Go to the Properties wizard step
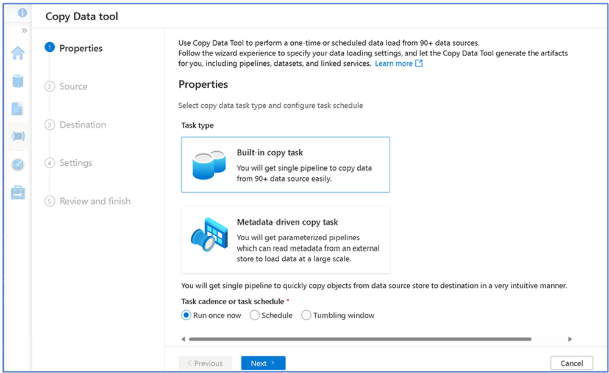Screen dimensions: 609x373 click(x=74, y=48)
